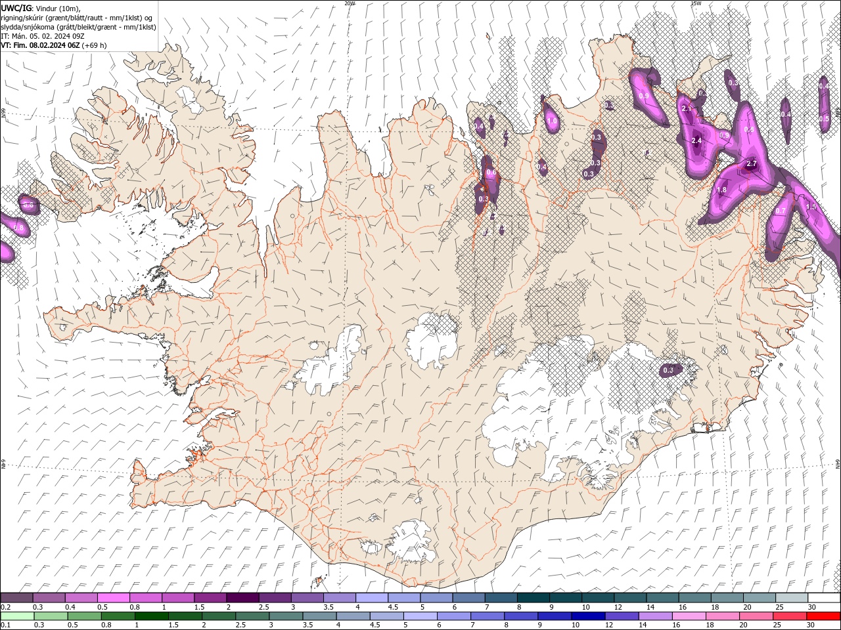
Task: Click the 20W longitude label
Action: tap(350, 3)
